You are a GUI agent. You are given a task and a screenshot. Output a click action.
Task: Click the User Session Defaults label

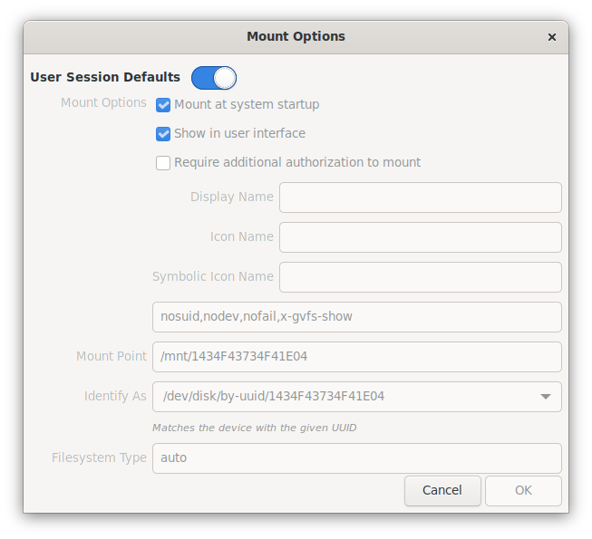tap(105, 77)
